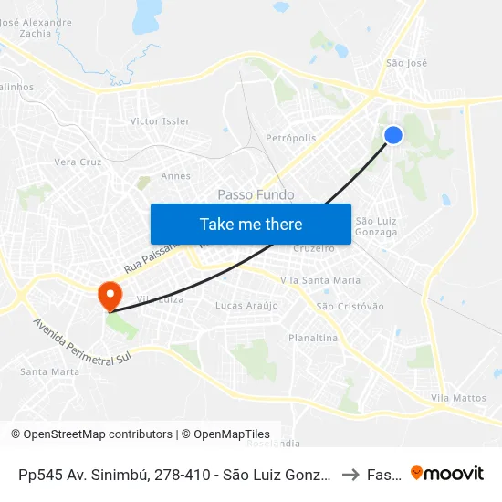Image resolution: width=502 pixels, height=502 pixels.
Task: Select the Lucas Araújo district label
Action: (x=246, y=306)
